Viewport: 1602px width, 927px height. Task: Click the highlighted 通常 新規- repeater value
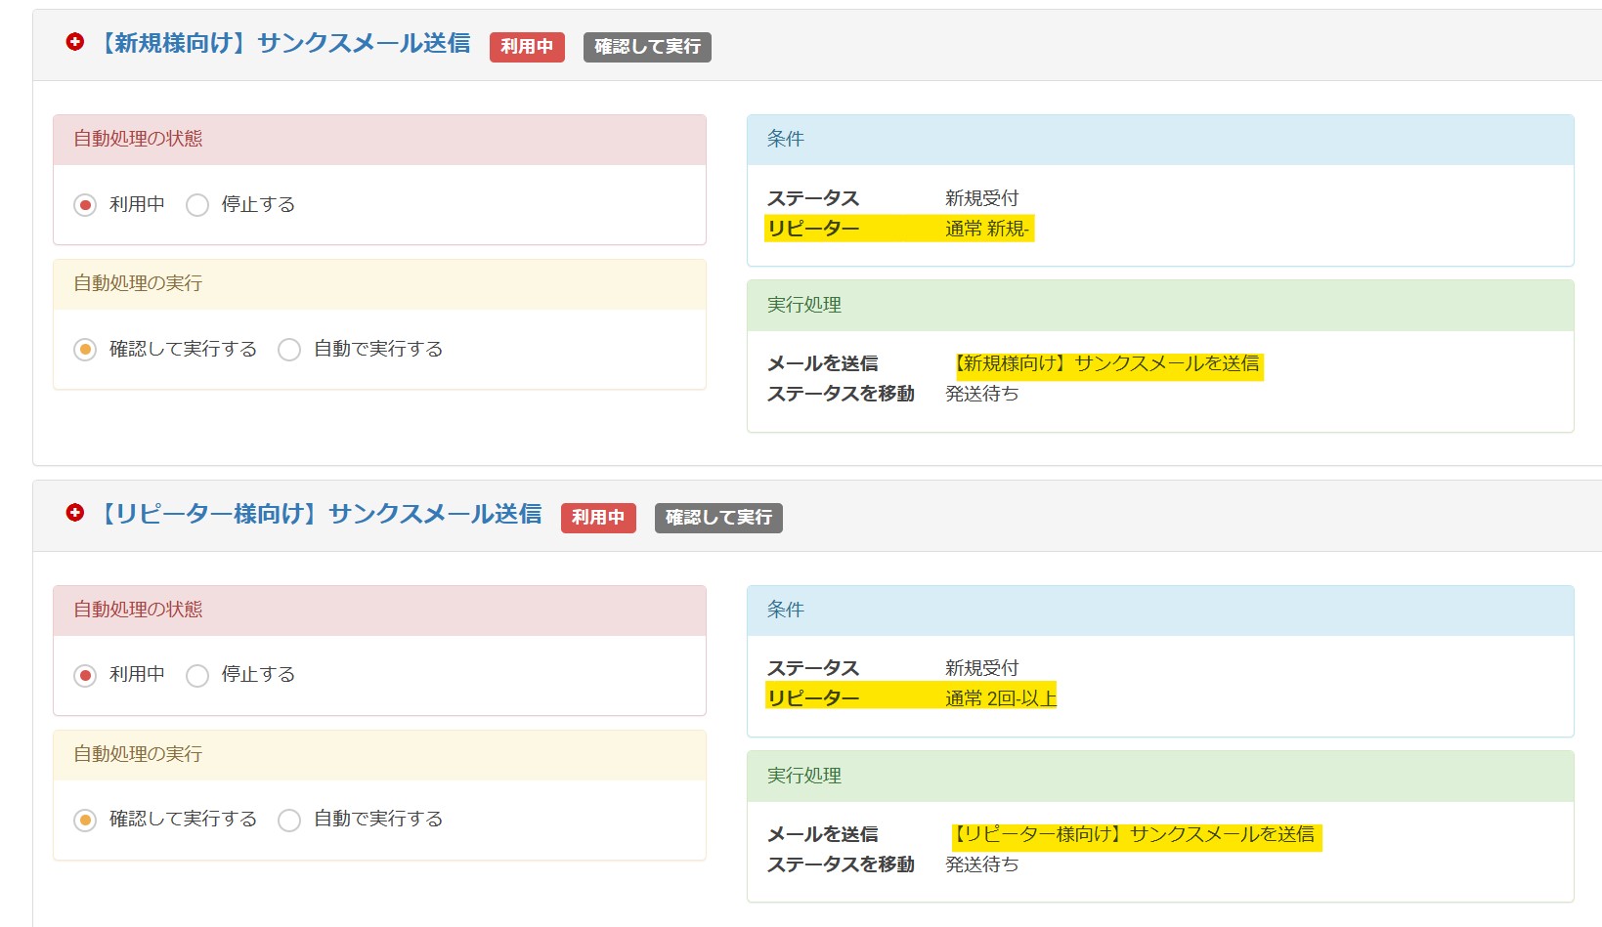(x=987, y=229)
